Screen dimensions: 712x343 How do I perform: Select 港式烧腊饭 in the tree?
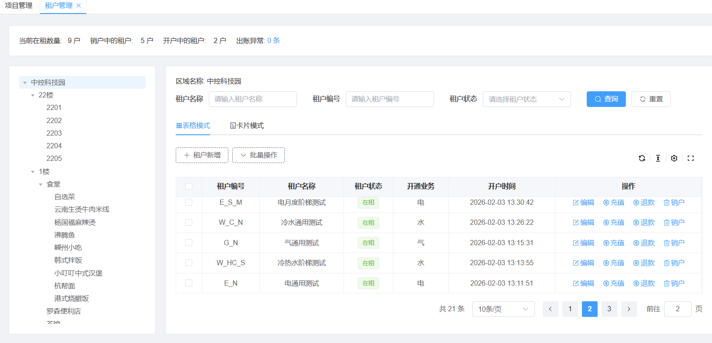tap(71, 299)
